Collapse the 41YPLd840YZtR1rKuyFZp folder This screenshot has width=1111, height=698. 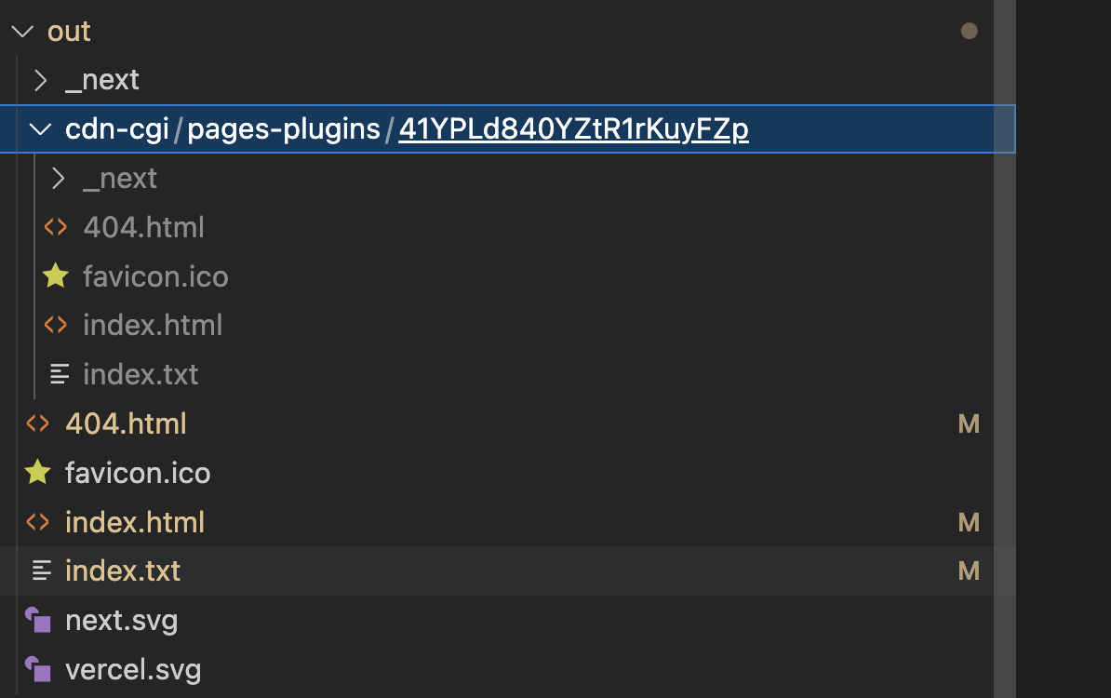pos(39,128)
